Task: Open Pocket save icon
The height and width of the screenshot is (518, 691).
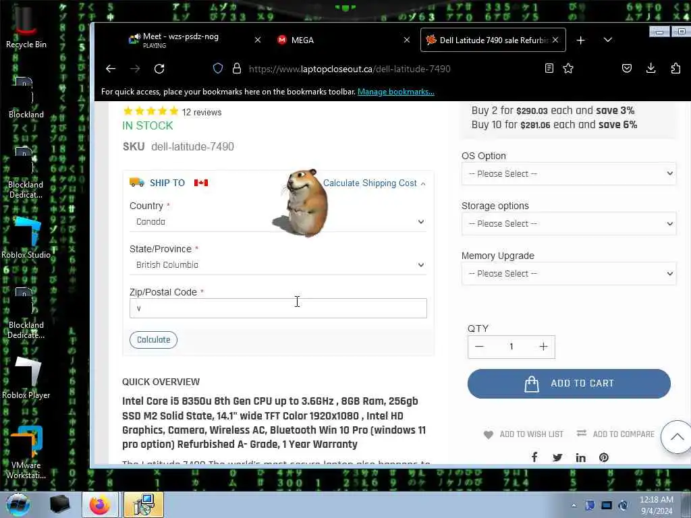Action: 627,68
